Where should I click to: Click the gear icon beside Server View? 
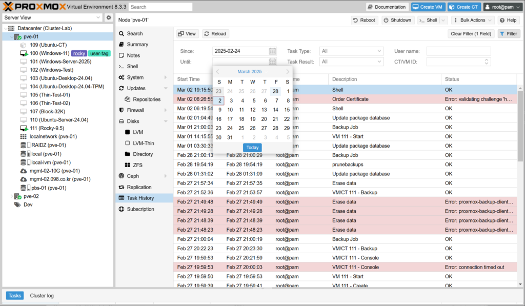coord(109,18)
